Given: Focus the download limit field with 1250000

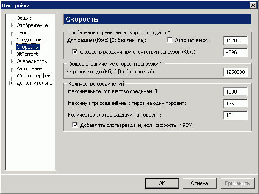Looking at the screenshot, I should 236,72.
